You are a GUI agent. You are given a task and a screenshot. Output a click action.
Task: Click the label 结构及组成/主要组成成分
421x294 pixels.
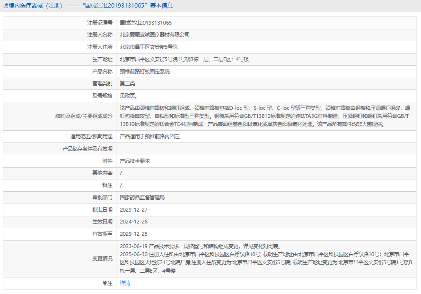point(84,116)
